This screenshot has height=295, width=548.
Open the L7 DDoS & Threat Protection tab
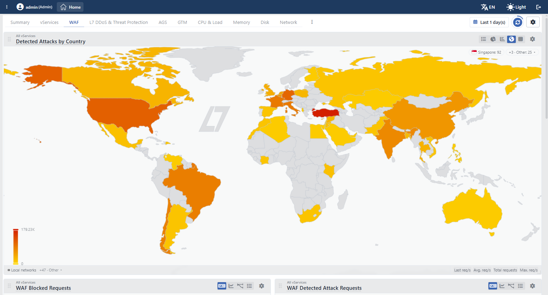coord(118,22)
